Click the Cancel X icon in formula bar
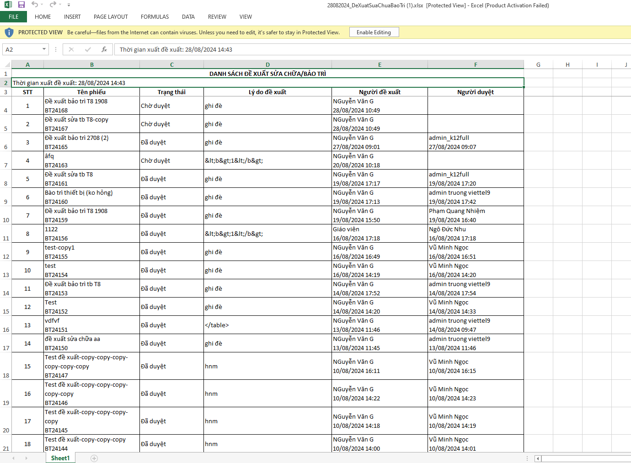The width and height of the screenshot is (631, 463). pos(71,49)
